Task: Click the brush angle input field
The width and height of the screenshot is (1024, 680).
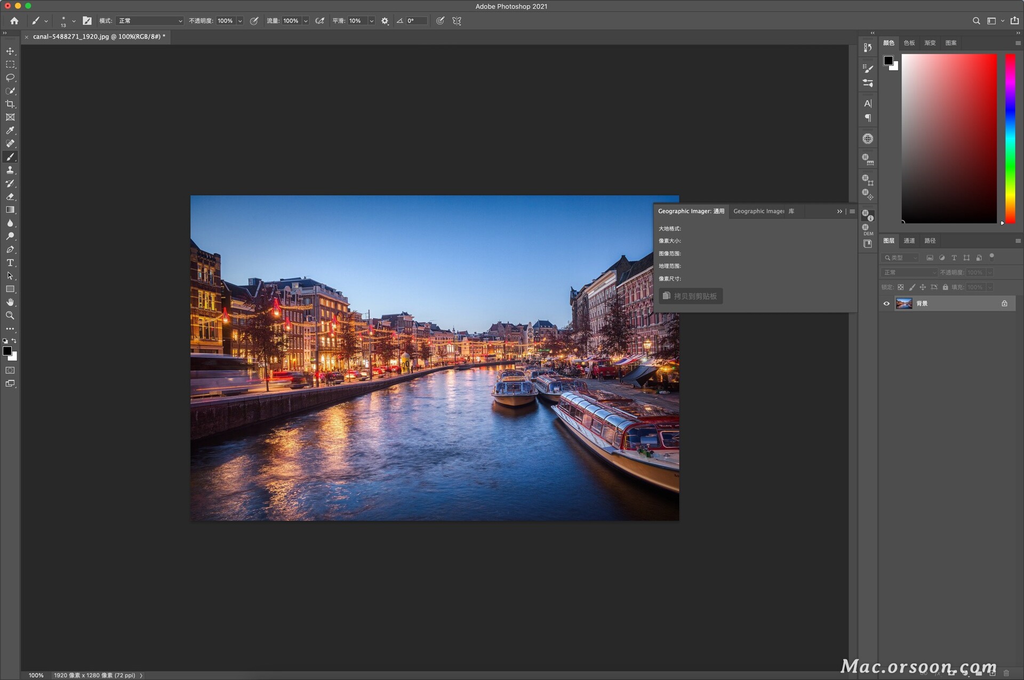Action: coord(416,21)
